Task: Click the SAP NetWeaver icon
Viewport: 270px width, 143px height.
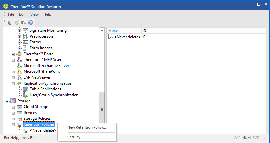Action: tap(19, 77)
